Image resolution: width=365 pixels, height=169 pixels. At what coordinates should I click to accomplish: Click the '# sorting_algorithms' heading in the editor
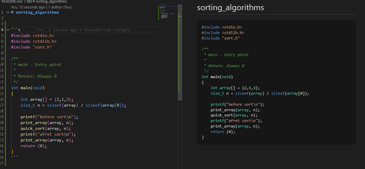[35, 12]
